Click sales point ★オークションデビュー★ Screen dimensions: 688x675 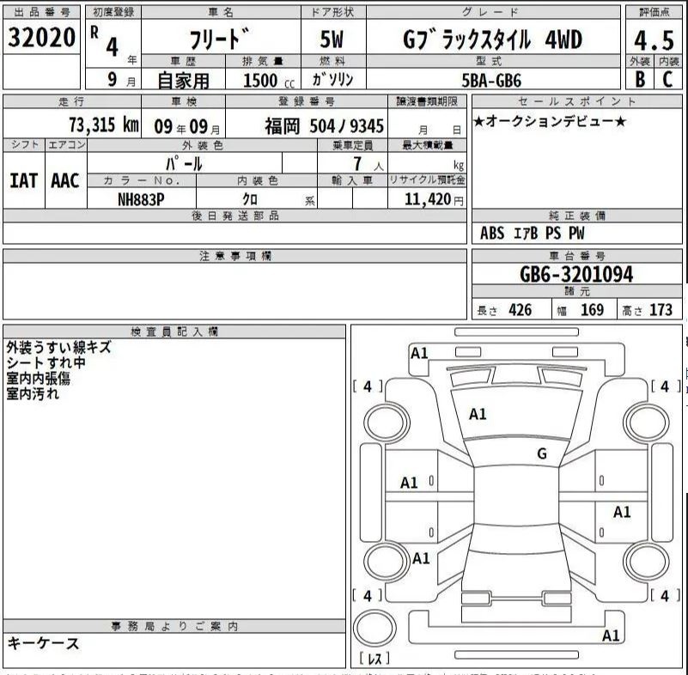(x=550, y=121)
